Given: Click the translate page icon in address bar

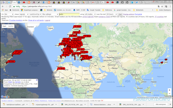Looking at the screenshot, I should [159, 6].
